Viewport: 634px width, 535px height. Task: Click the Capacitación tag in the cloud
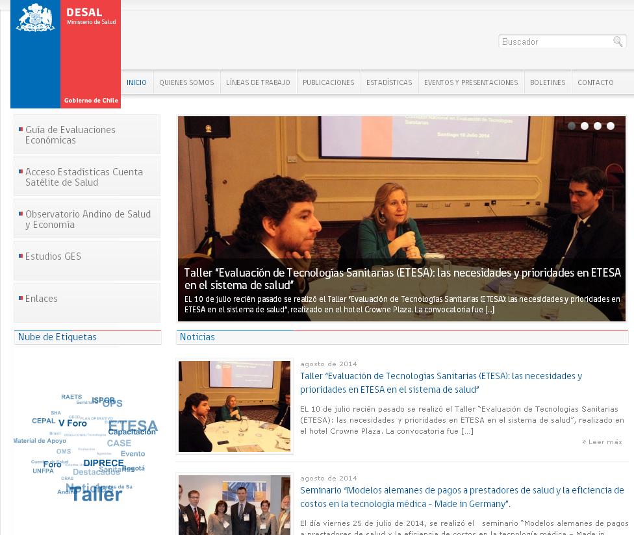132,432
